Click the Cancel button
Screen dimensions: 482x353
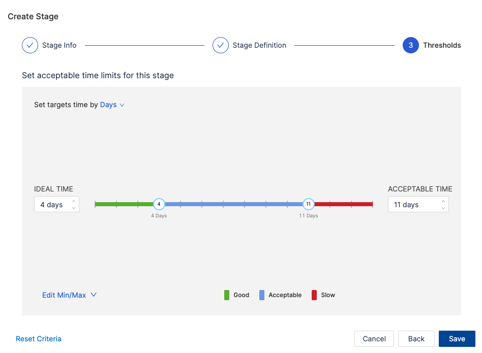374,339
